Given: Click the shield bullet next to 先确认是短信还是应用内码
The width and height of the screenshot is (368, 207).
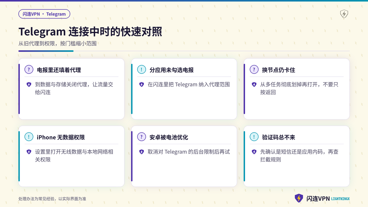Looking at the screenshot, I should (x=254, y=152).
